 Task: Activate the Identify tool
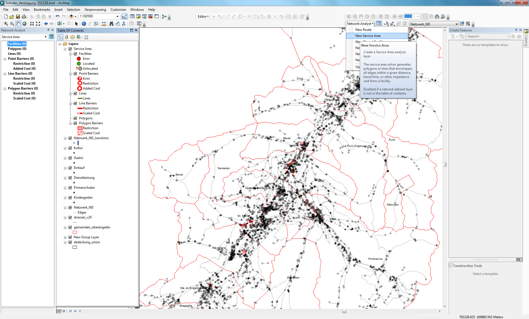(84, 24)
